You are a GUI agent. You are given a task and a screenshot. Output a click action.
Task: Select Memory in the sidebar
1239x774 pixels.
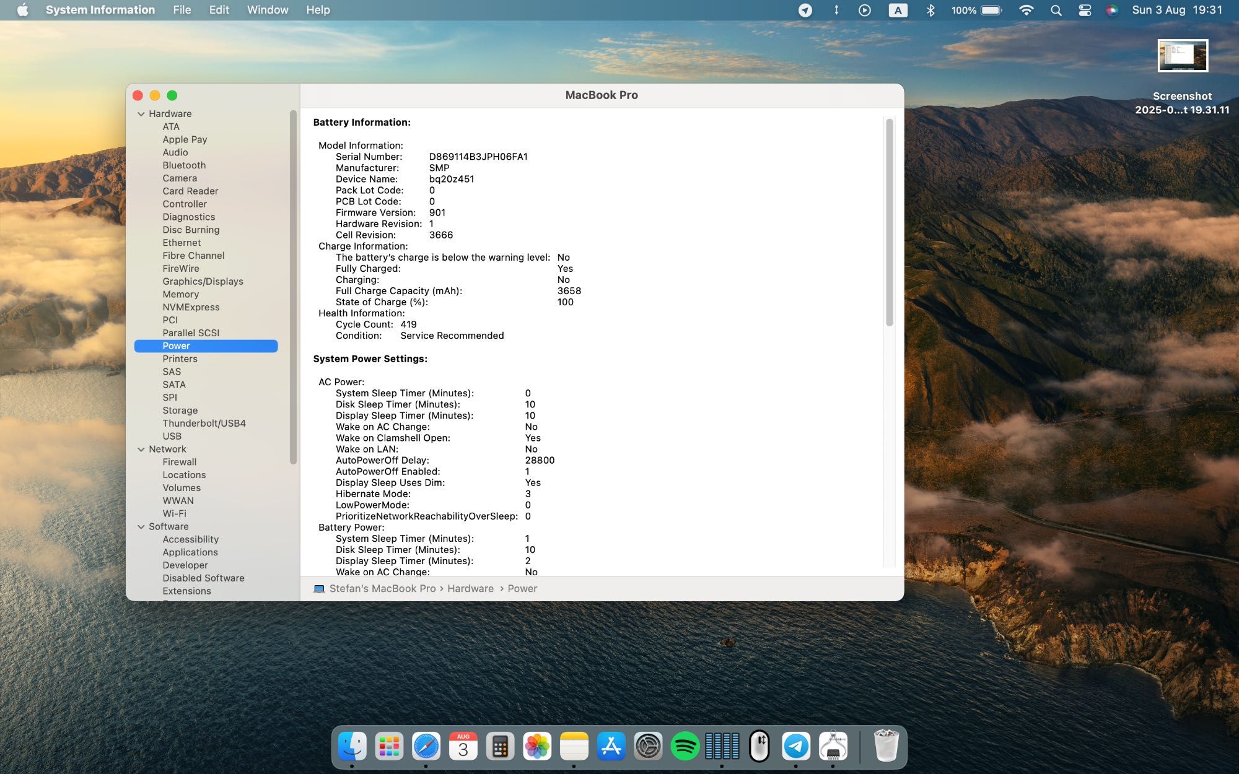click(181, 295)
